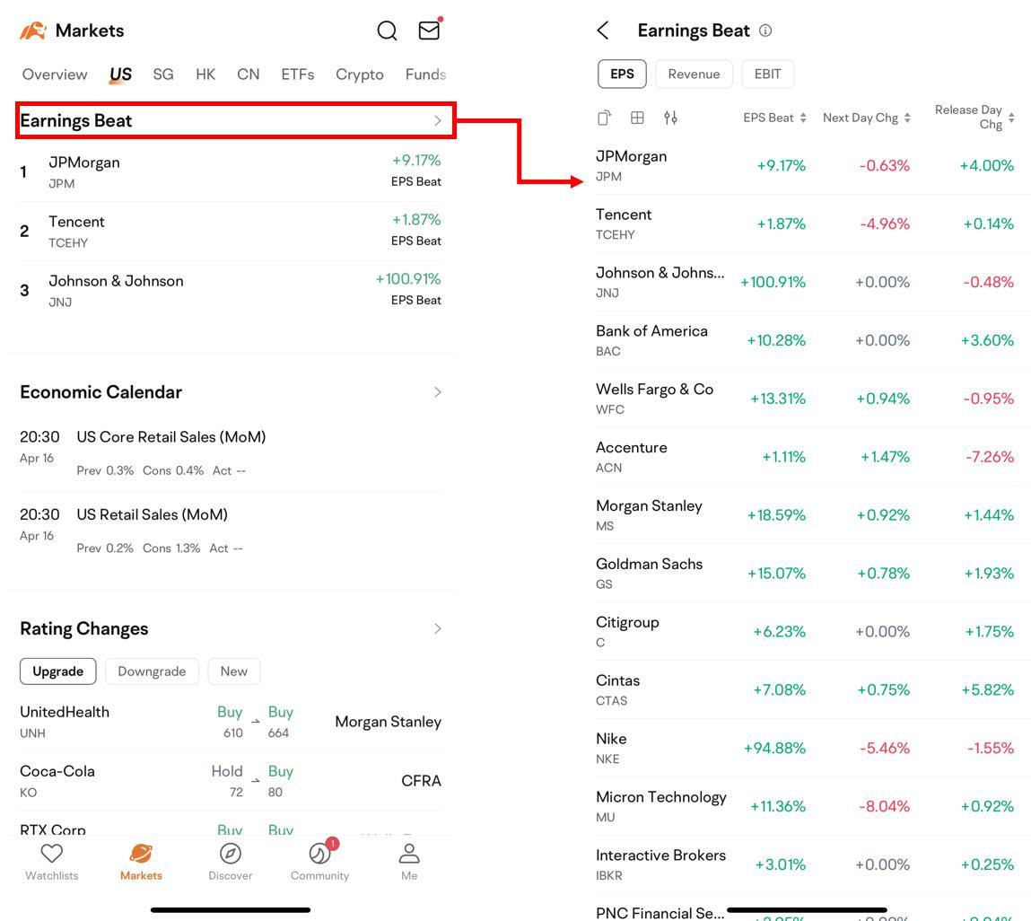Open the filter sliders icon

(670, 118)
